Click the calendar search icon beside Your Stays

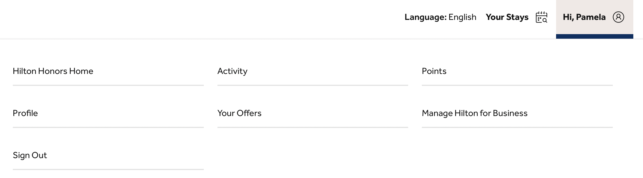(x=541, y=17)
